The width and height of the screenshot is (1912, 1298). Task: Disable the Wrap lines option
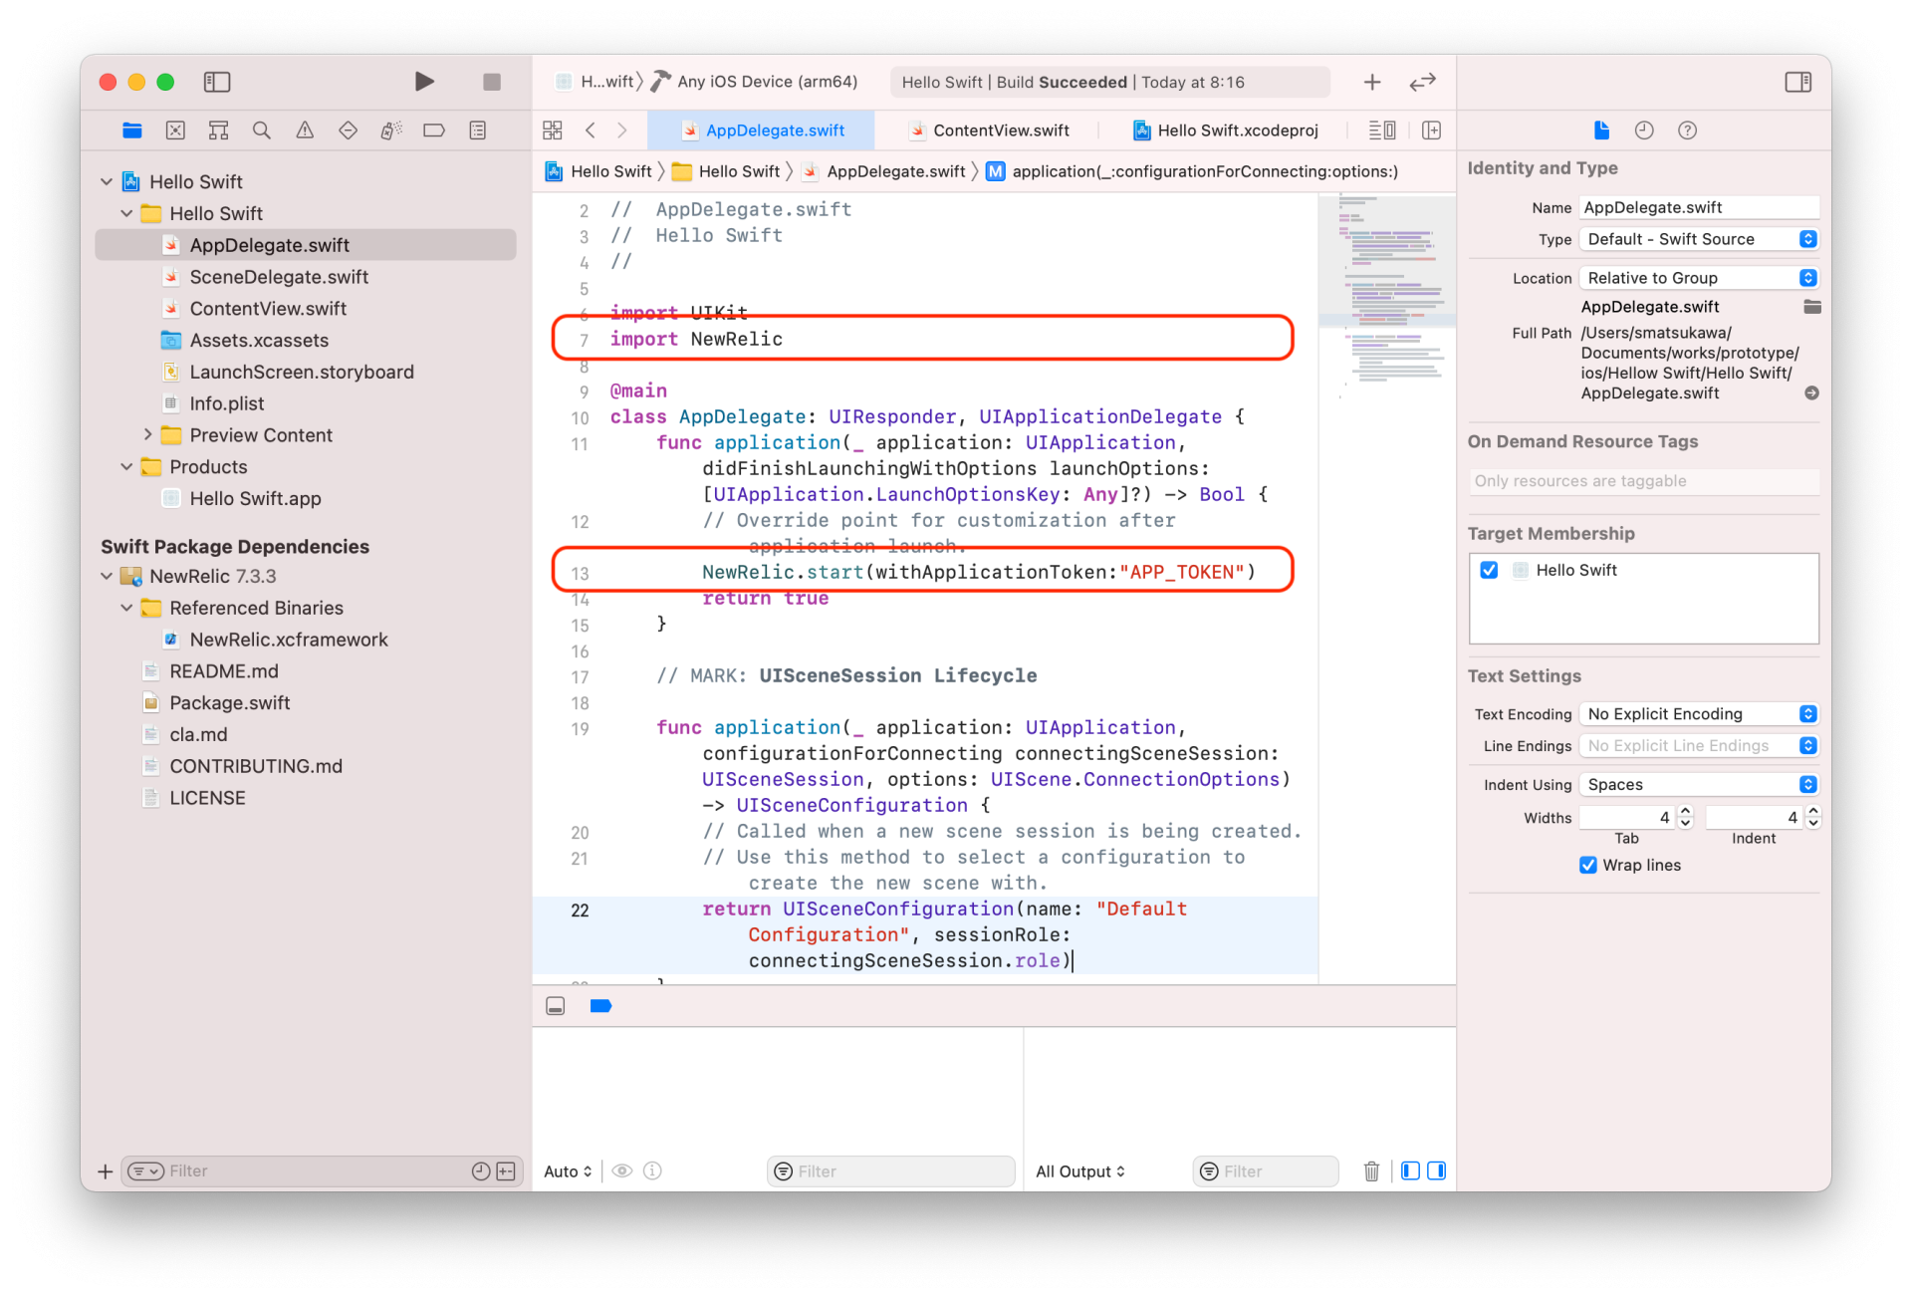(x=1587, y=865)
